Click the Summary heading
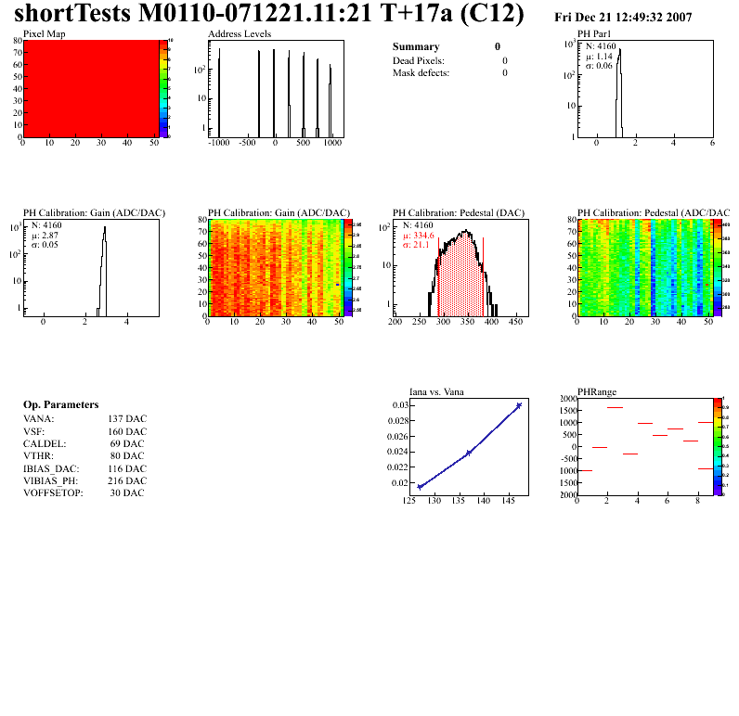739x716 pixels. coord(416,46)
